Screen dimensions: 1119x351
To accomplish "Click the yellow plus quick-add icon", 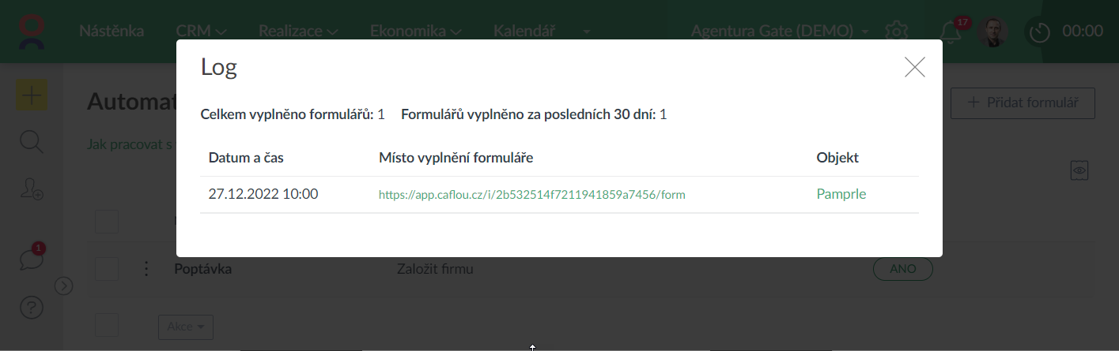I will pos(32,96).
